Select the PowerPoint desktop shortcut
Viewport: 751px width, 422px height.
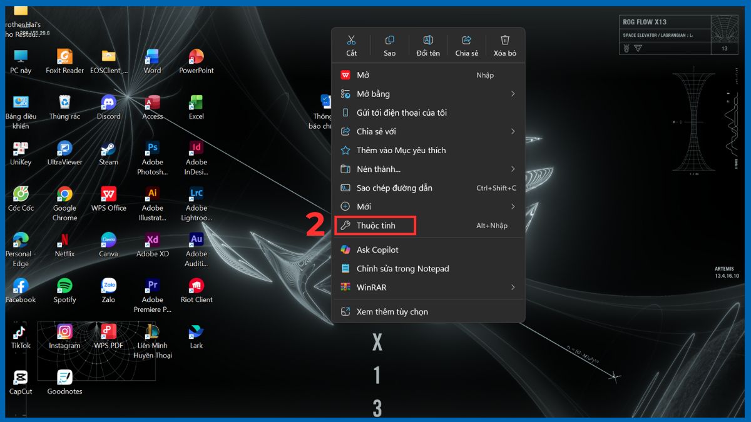pyautogui.click(x=197, y=61)
